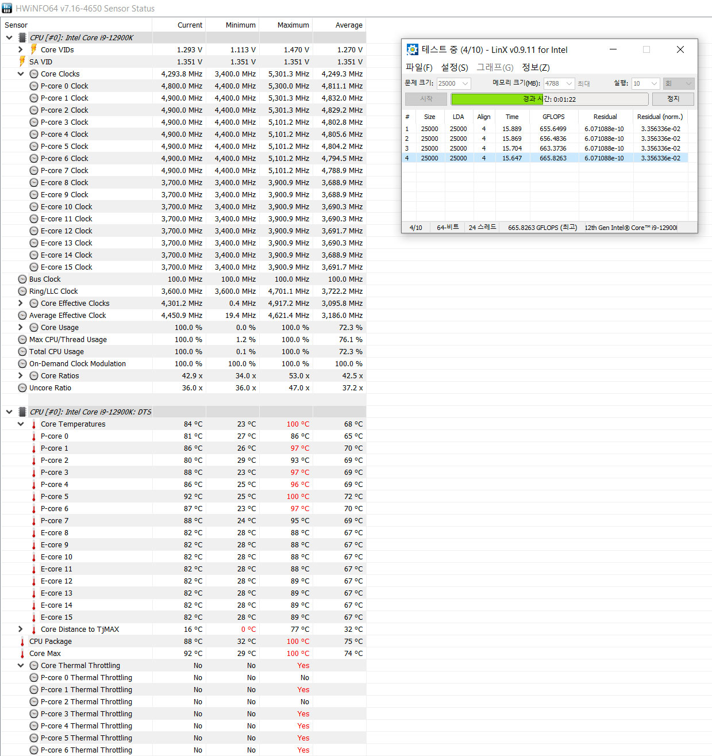Click the 665.8263 GFLOPS (최고) status entry
Screen dimensions: 712x756
[542, 228]
